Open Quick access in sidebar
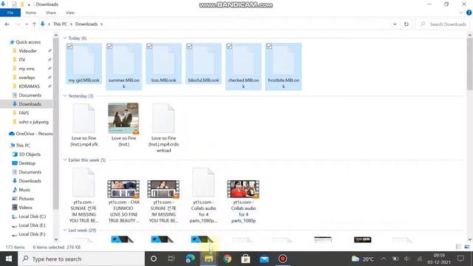Viewport: 473px width, 266px height. tap(28, 42)
